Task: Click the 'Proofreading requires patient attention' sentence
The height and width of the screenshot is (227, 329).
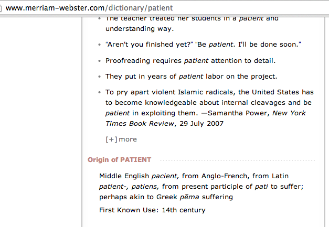Action: 190,61
